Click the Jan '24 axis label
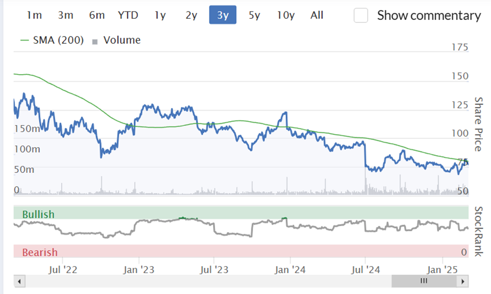491x294 pixels. [x=290, y=269]
